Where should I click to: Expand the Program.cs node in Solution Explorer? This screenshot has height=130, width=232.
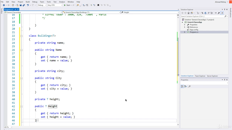coord(185,32)
